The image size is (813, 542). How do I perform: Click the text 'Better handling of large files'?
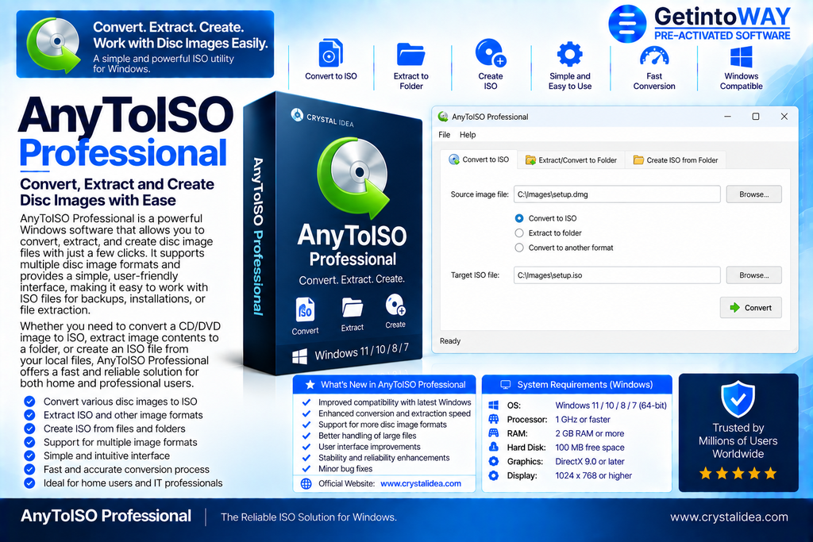(367, 436)
